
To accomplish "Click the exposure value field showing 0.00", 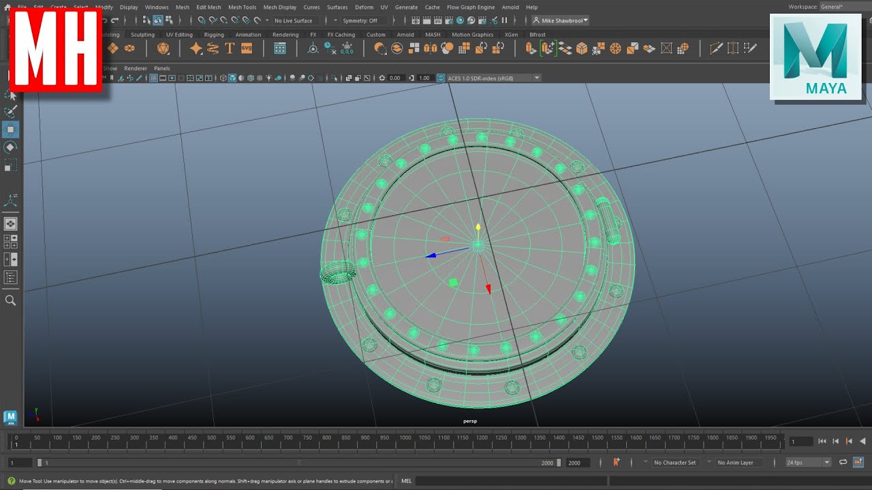I will [395, 78].
